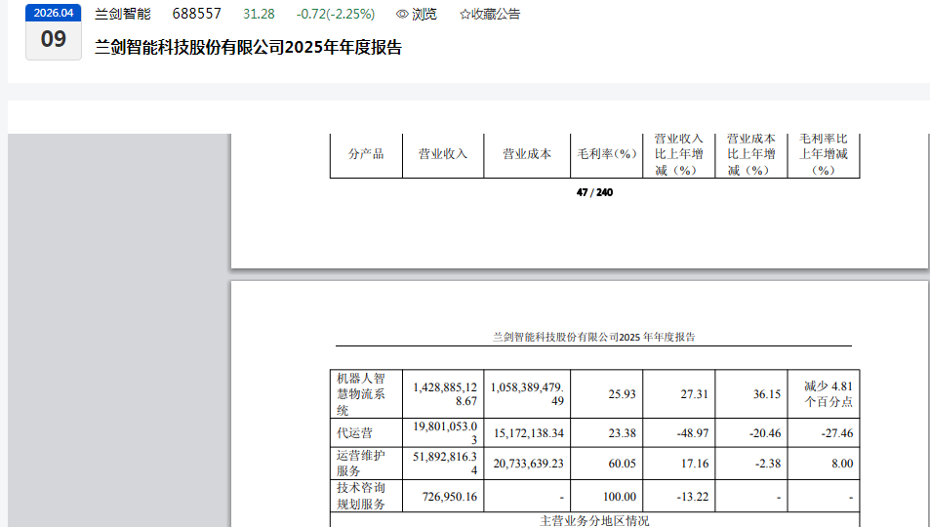Click the value -20.46

coord(765,434)
